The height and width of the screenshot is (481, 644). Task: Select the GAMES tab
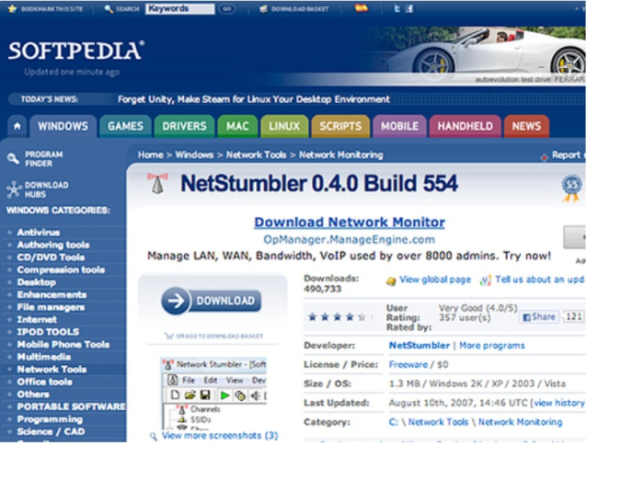click(125, 126)
